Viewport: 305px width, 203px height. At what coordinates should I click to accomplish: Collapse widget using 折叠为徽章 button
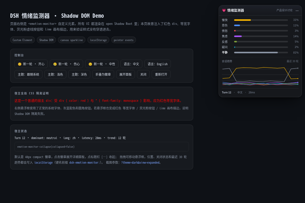103,74
